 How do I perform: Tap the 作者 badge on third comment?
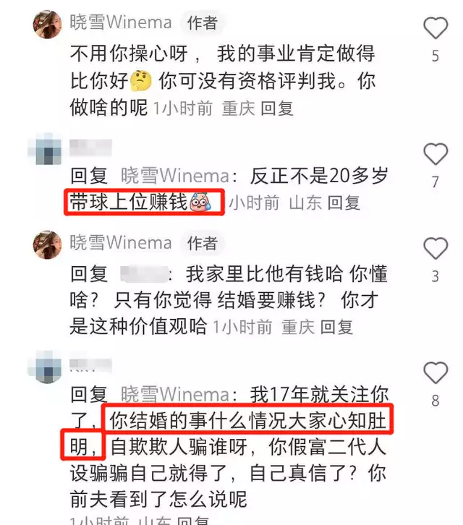tap(203, 244)
